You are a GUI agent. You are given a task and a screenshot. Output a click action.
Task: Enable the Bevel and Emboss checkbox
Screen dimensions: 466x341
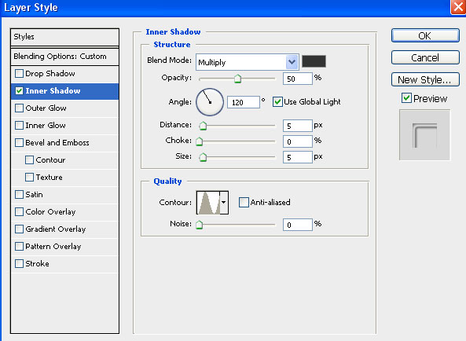pos(20,142)
